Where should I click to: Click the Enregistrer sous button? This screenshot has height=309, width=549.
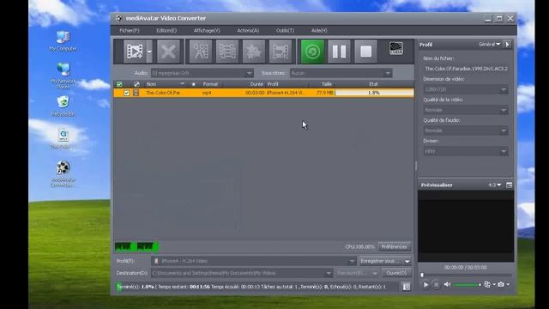pos(381,261)
